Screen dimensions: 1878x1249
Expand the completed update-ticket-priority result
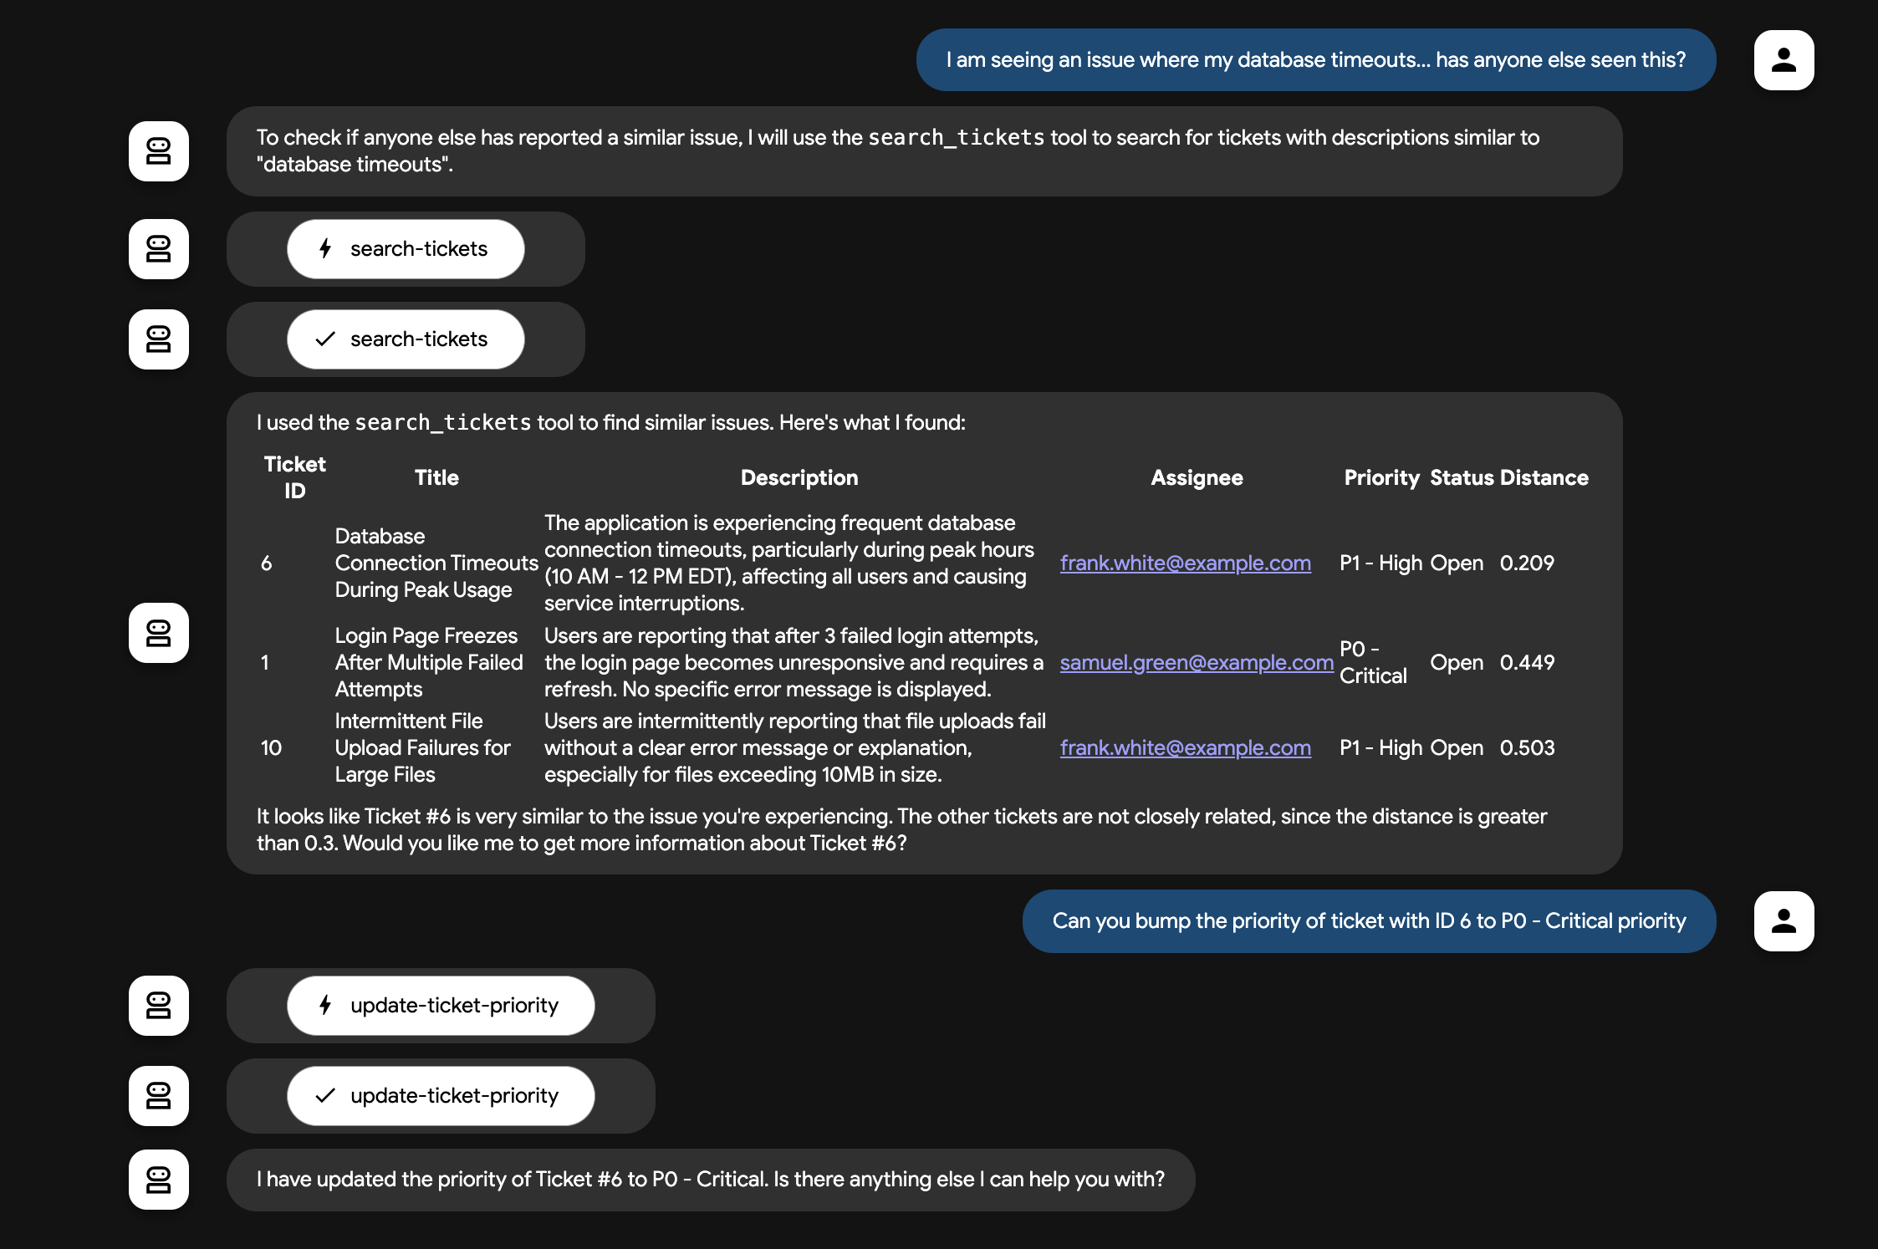[x=441, y=1096]
